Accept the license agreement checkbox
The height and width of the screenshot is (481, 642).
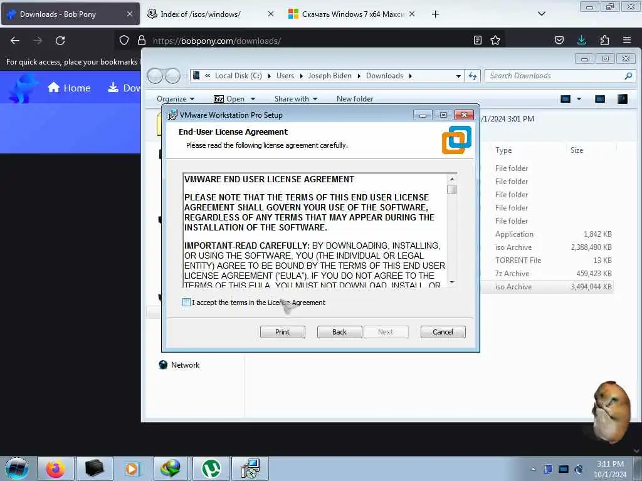pyautogui.click(x=186, y=303)
